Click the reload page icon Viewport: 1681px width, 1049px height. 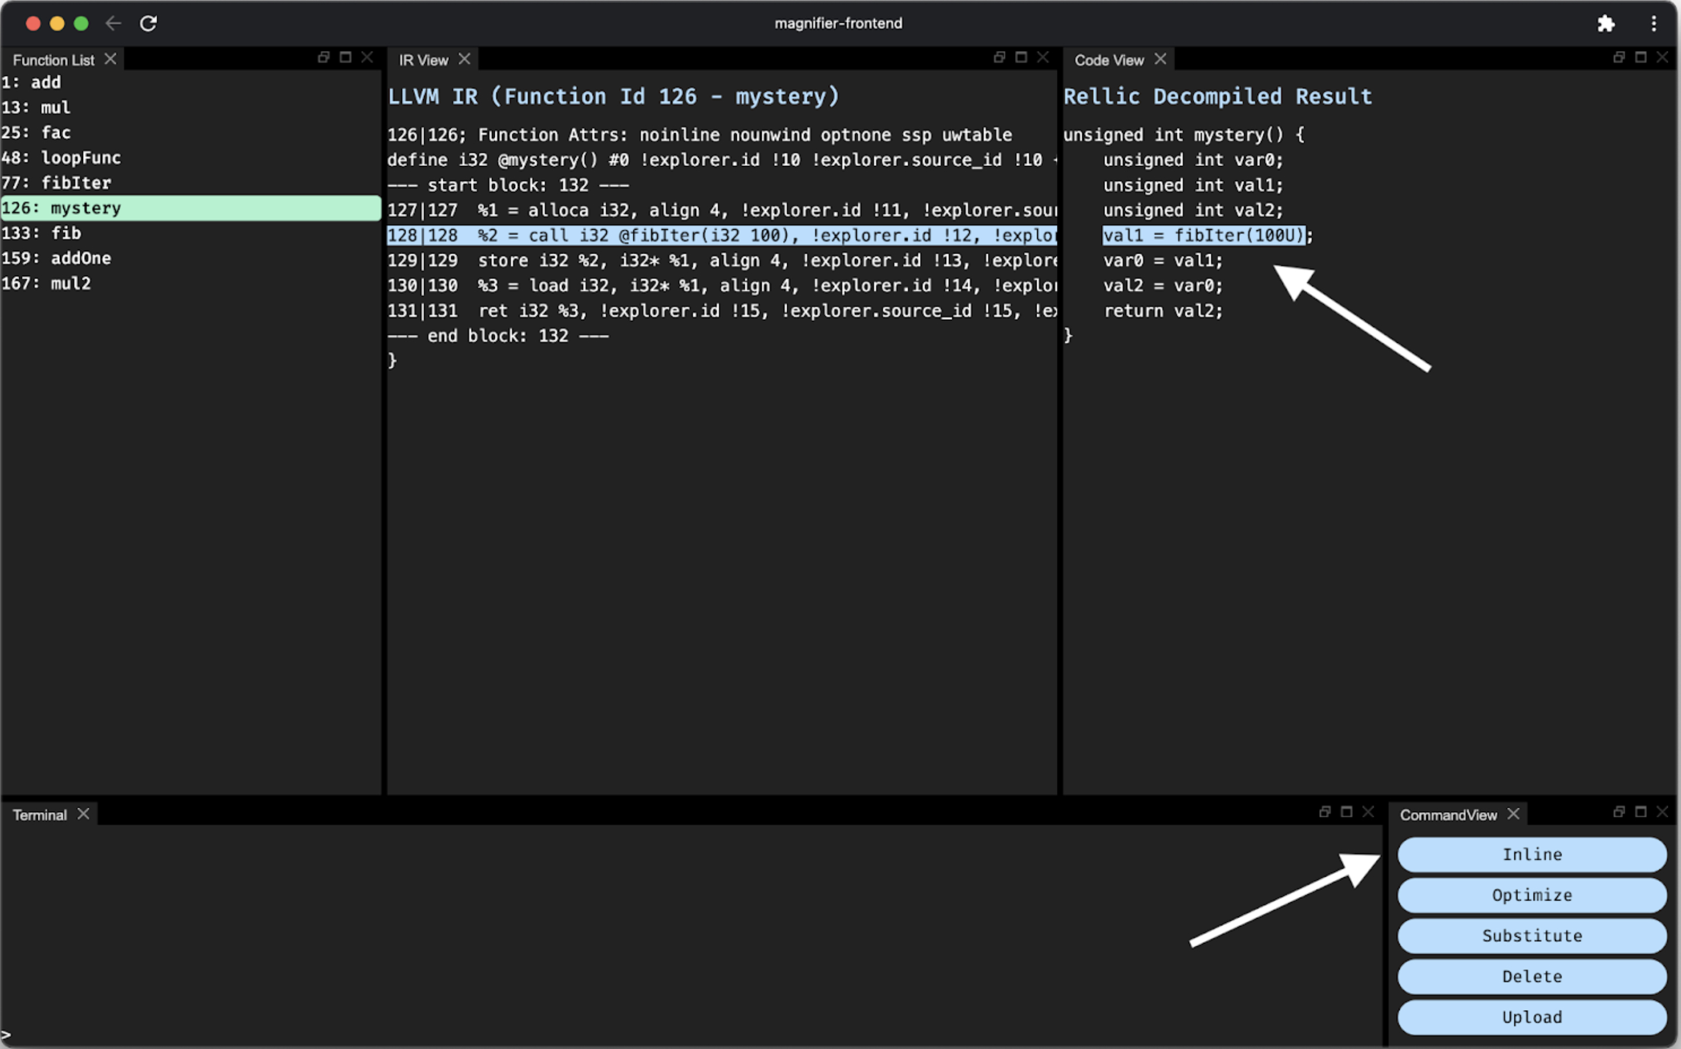[x=148, y=24]
